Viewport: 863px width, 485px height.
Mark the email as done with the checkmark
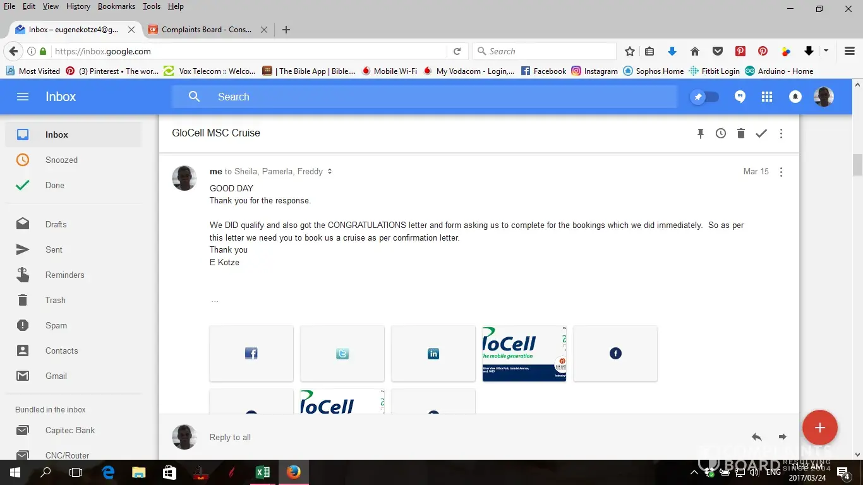(761, 133)
